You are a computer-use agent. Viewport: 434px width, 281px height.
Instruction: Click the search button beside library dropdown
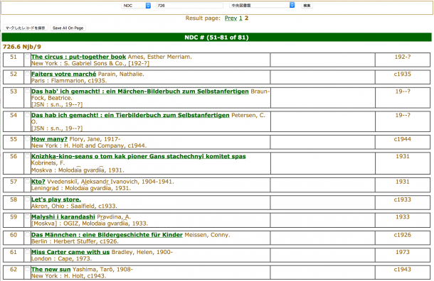[307, 6]
